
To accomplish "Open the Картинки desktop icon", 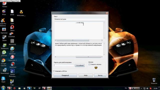I will [x=4, y=30].
